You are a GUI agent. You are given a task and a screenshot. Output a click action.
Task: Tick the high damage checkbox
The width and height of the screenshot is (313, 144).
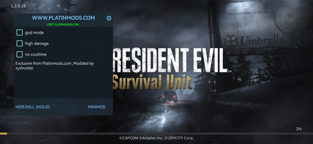point(20,43)
